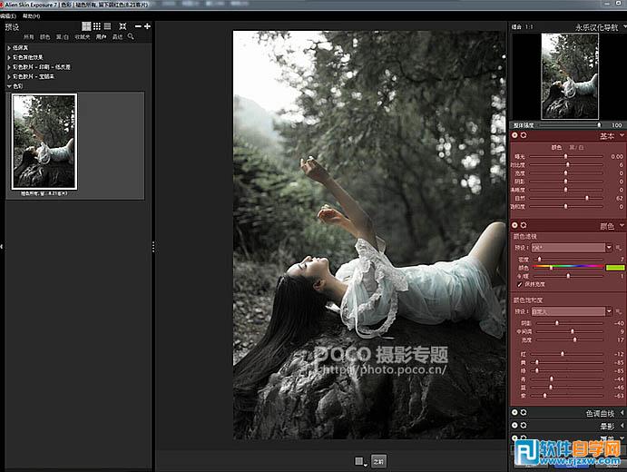Decrease preset thumbnail size with minus

tap(138, 26)
